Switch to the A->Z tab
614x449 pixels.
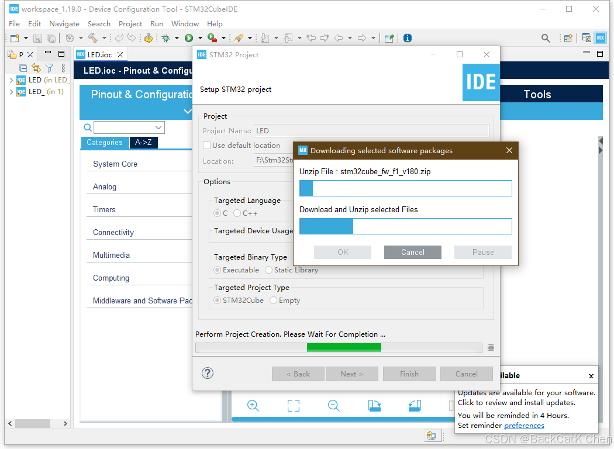(x=143, y=143)
